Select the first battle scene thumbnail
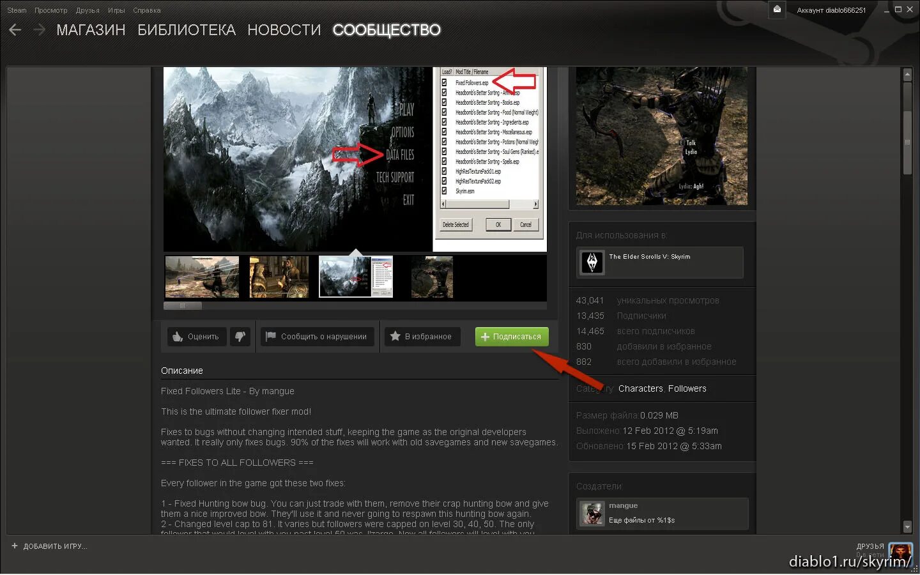 pyautogui.click(x=202, y=277)
